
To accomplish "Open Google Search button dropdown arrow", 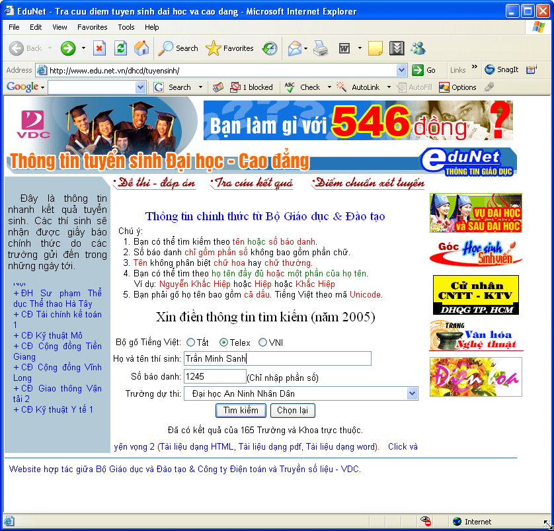I will tap(200, 87).
